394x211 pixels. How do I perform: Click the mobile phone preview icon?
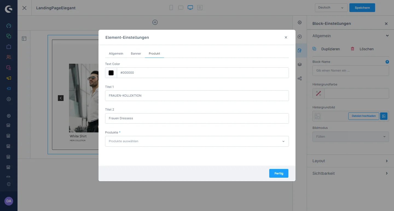171,8
